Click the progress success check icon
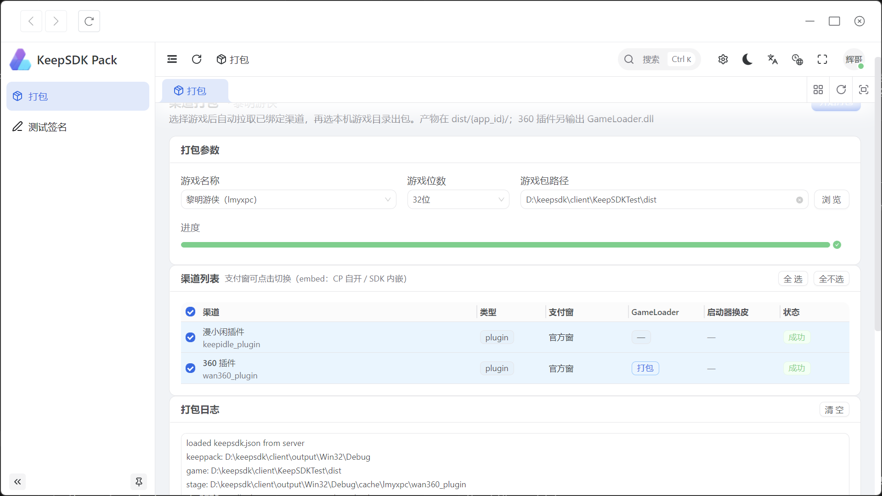 tap(837, 245)
